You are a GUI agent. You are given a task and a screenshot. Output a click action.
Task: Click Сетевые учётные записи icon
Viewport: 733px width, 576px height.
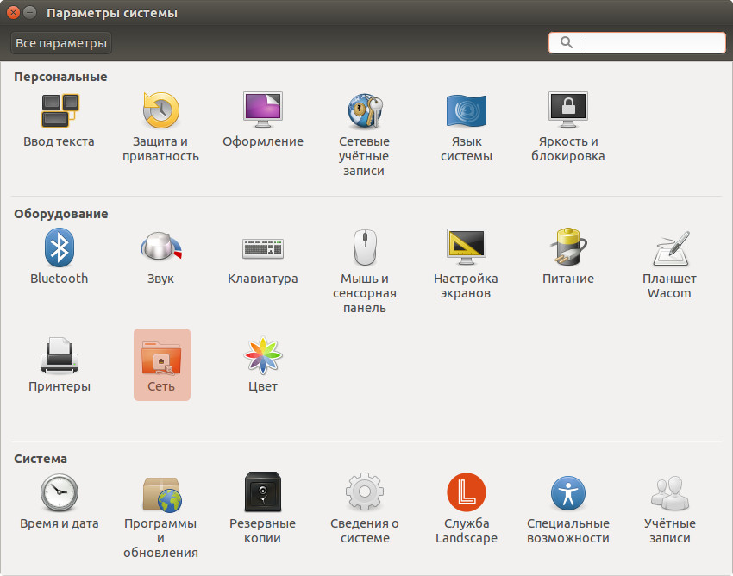pos(364,112)
